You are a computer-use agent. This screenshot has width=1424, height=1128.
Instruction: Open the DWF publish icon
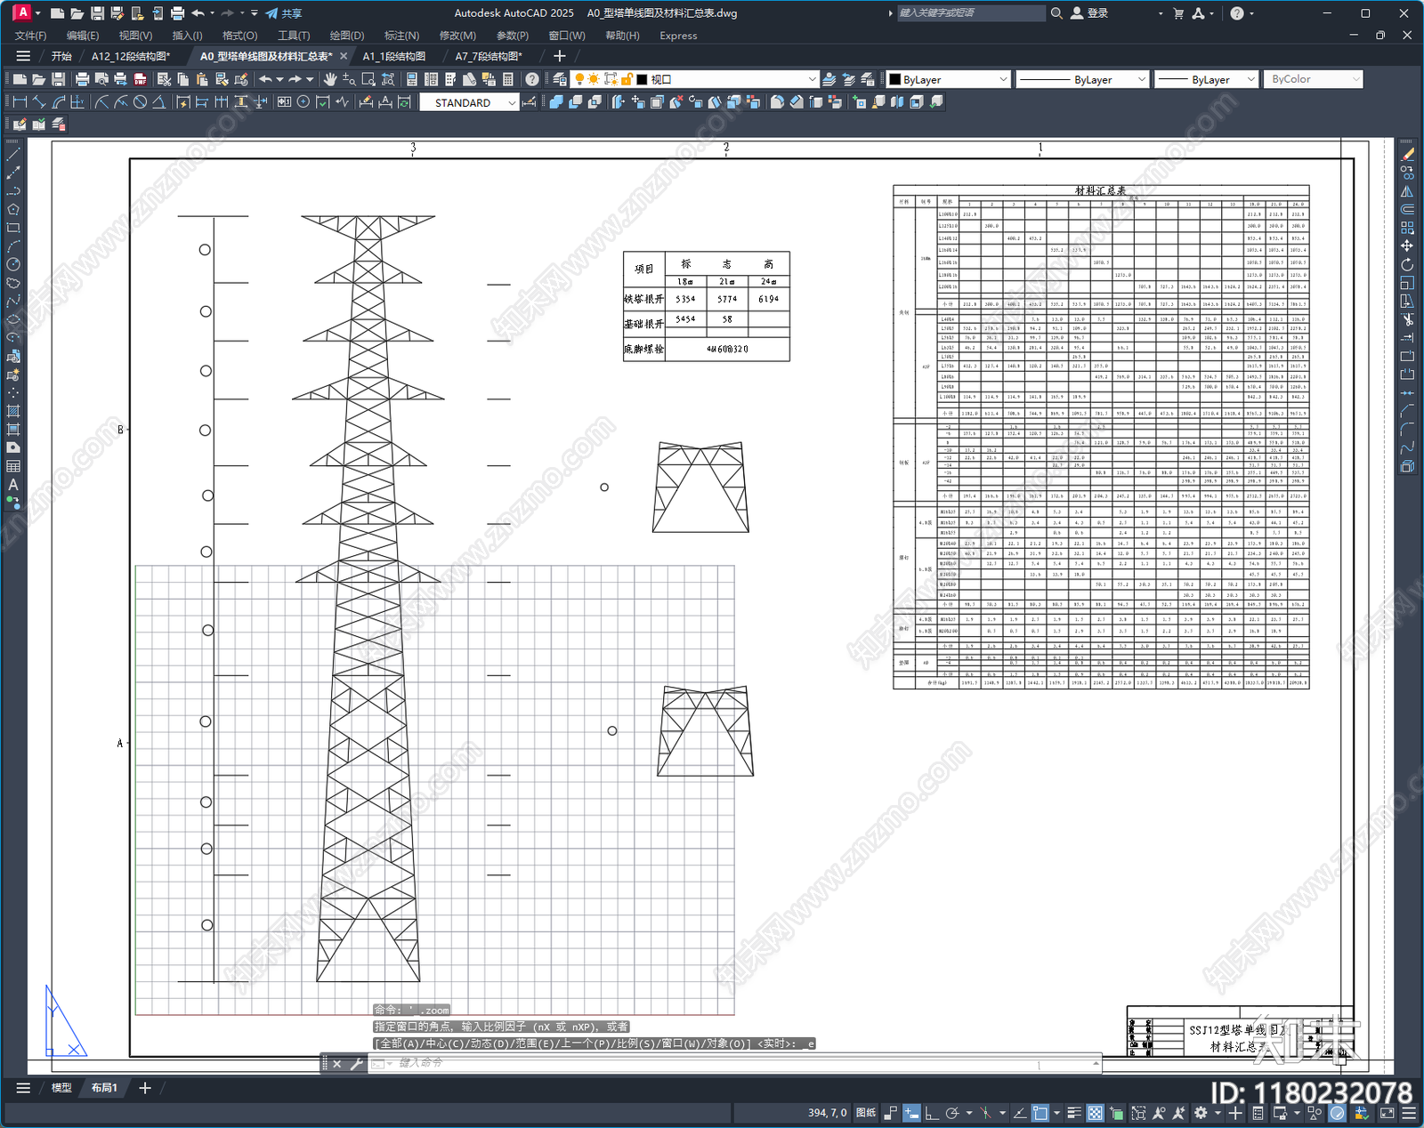[140, 79]
